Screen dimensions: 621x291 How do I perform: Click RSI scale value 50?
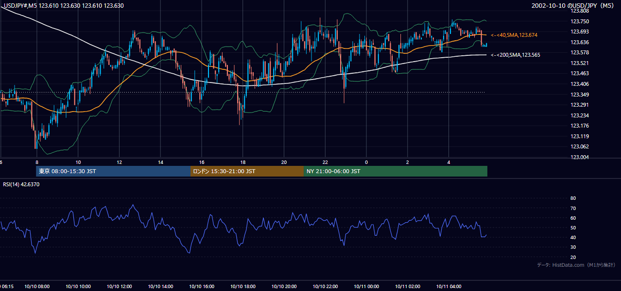(573, 227)
